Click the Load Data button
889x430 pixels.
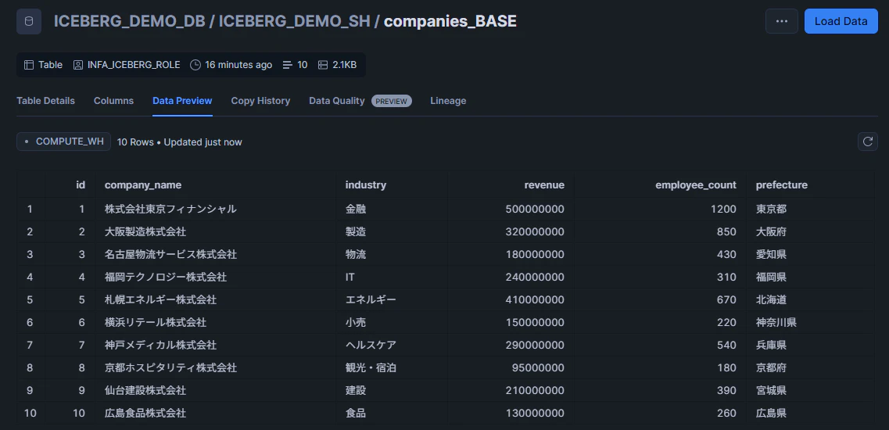tap(841, 21)
